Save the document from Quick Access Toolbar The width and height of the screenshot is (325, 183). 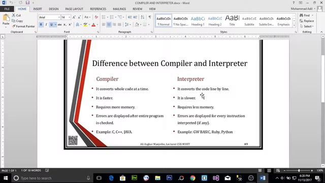[27, 3]
